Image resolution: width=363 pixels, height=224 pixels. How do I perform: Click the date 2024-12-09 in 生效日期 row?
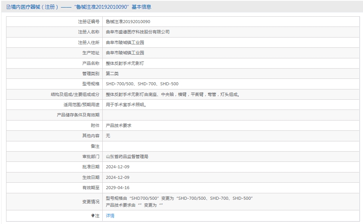point(117,177)
